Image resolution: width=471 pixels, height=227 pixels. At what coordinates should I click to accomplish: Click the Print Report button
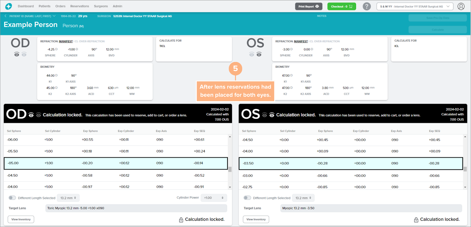click(x=308, y=6)
